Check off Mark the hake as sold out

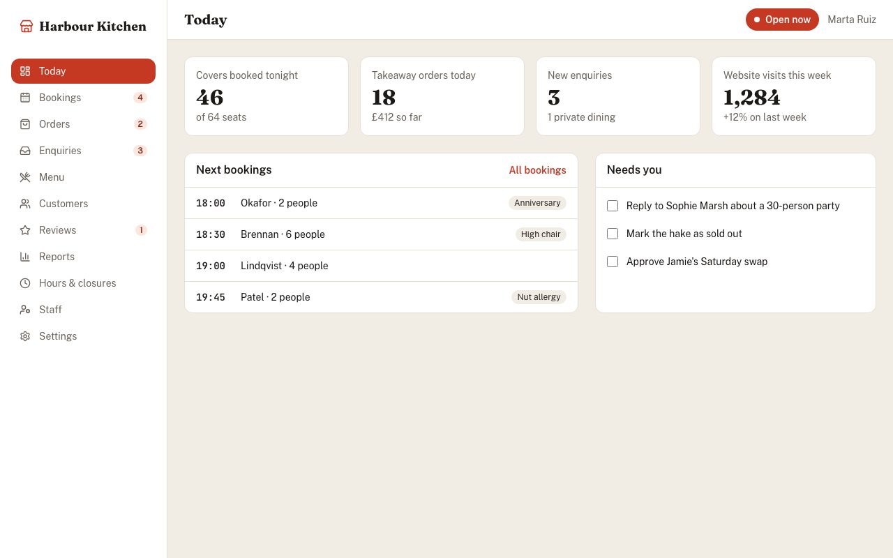pyautogui.click(x=613, y=234)
